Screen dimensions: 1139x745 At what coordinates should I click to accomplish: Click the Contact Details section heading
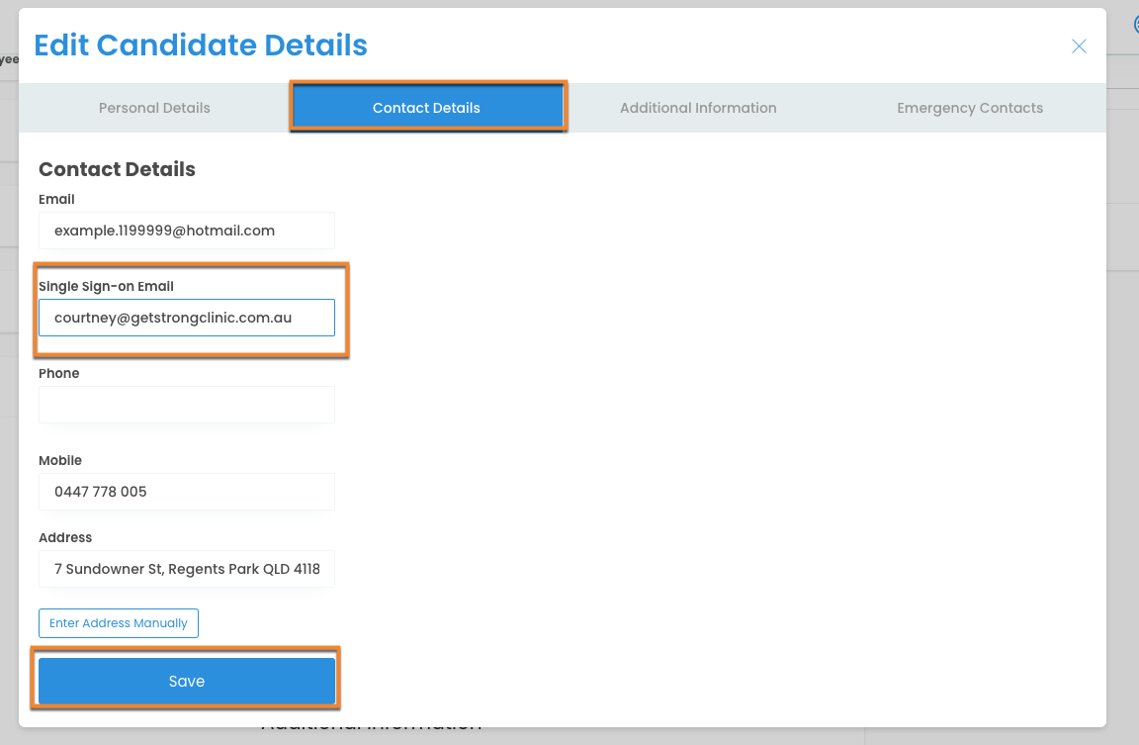117,169
